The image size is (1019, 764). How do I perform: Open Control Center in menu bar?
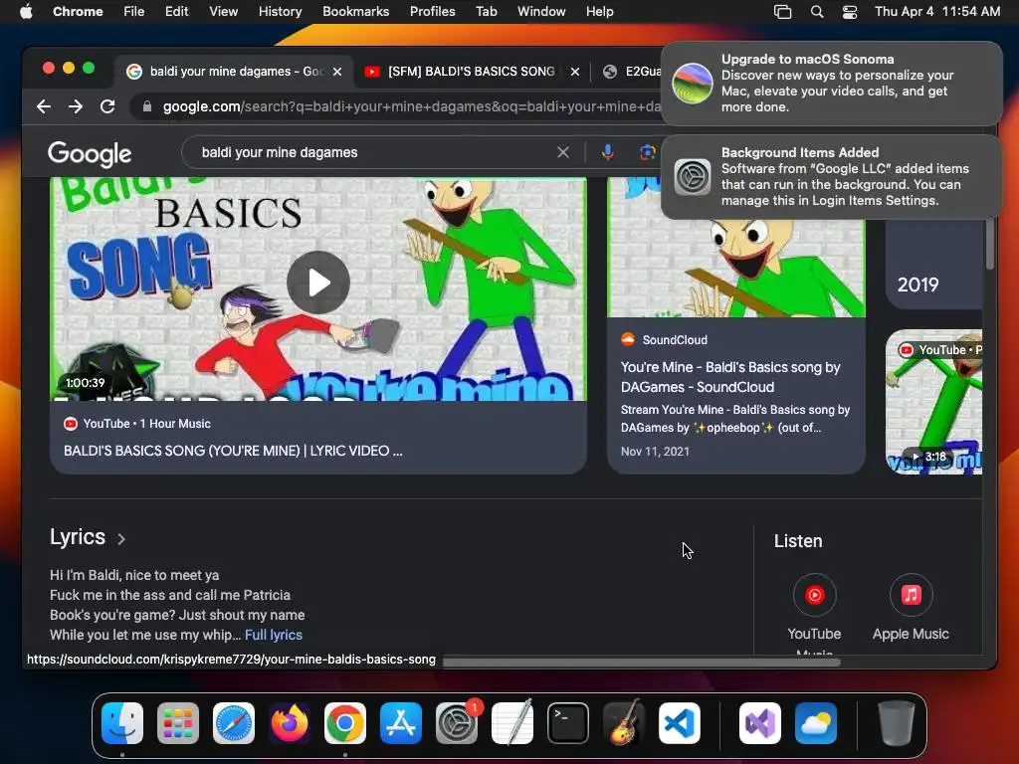point(850,12)
